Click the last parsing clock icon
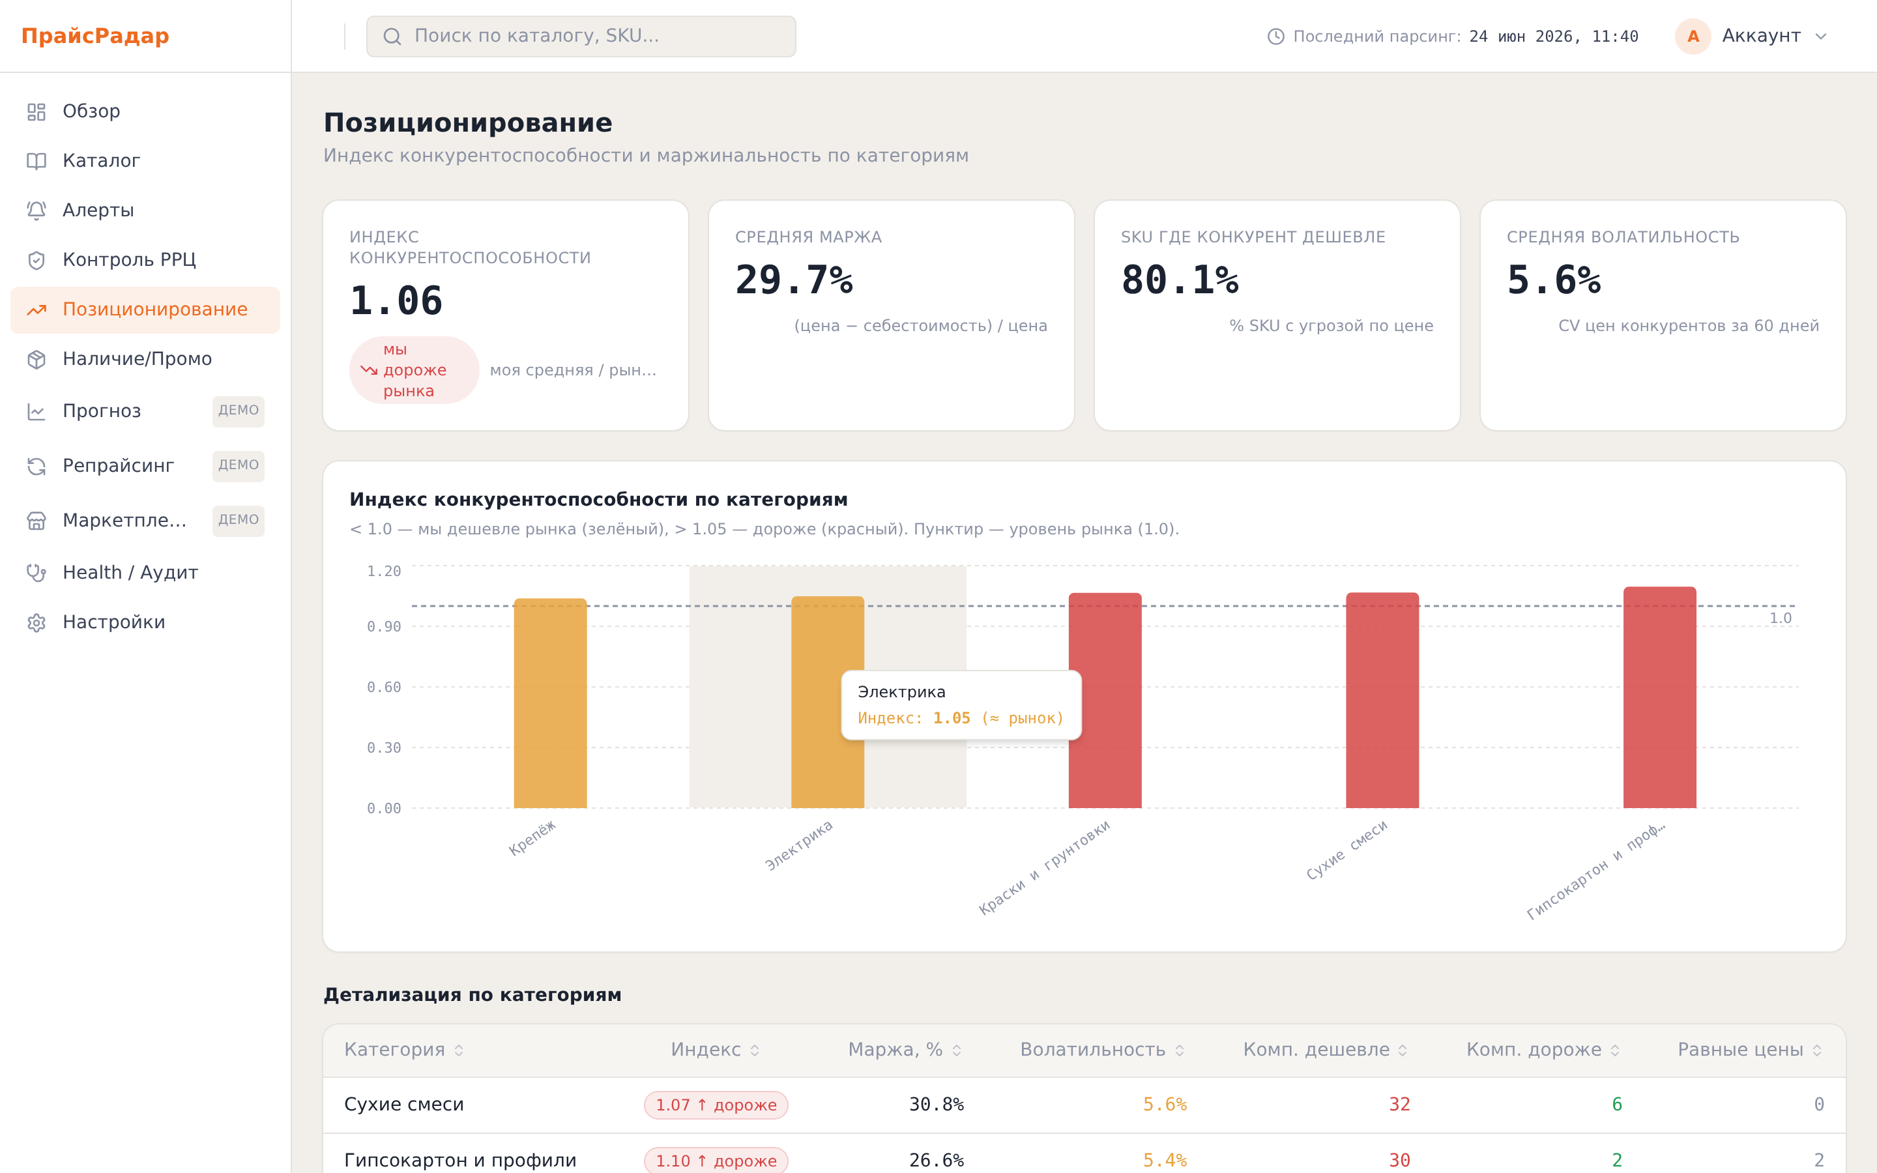Screen dimensions: 1877x1173 pos(1276,36)
